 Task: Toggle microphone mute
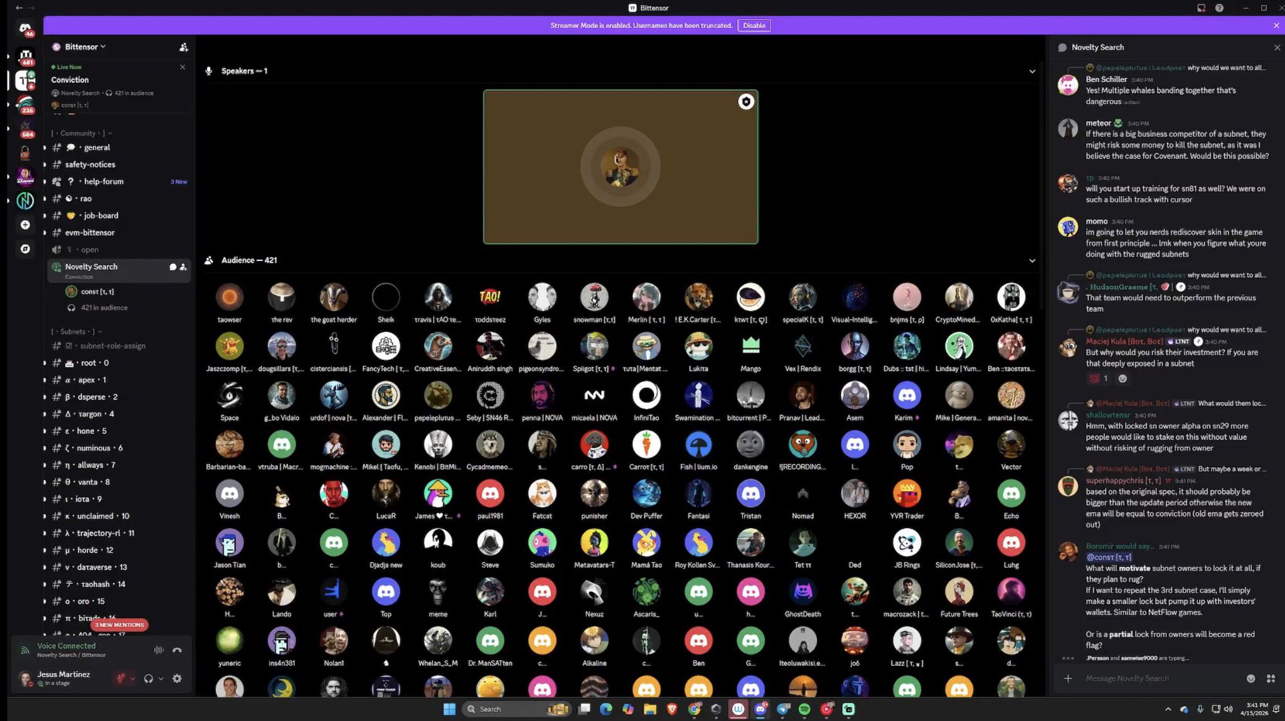[120, 678]
